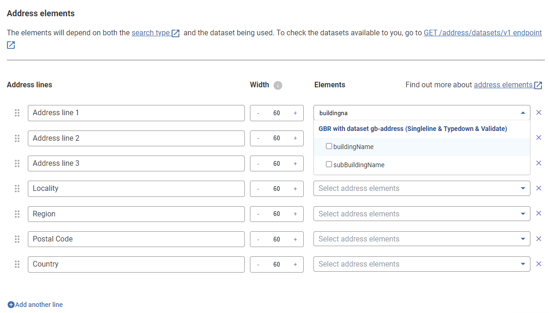
Task: Open the GET /address/datasets/v1 endpoint link
Action: [482, 33]
